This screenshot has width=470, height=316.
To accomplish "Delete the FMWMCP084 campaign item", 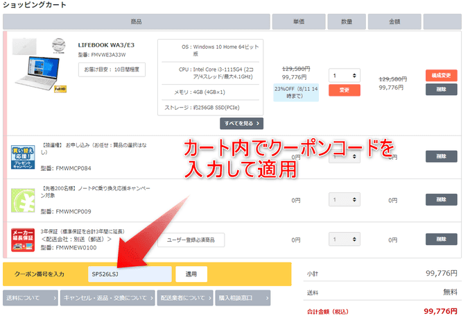I will 441,157.
